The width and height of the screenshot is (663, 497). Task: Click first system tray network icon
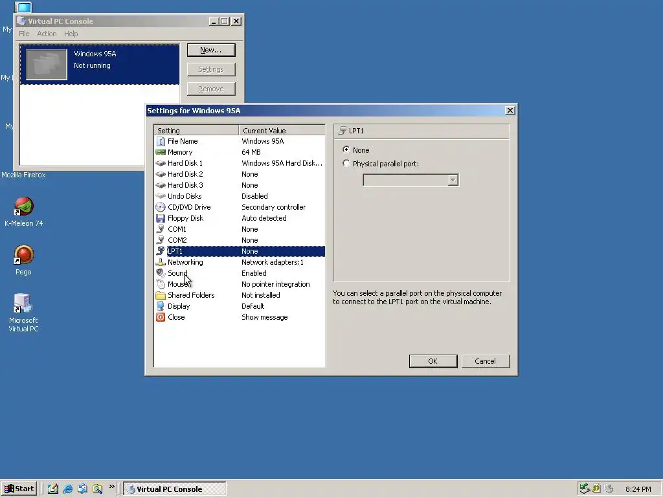tap(585, 489)
